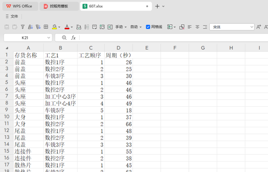Screen dimensions: 268x172
Task: Click the paste values icon
Action: tap(7, 27)
